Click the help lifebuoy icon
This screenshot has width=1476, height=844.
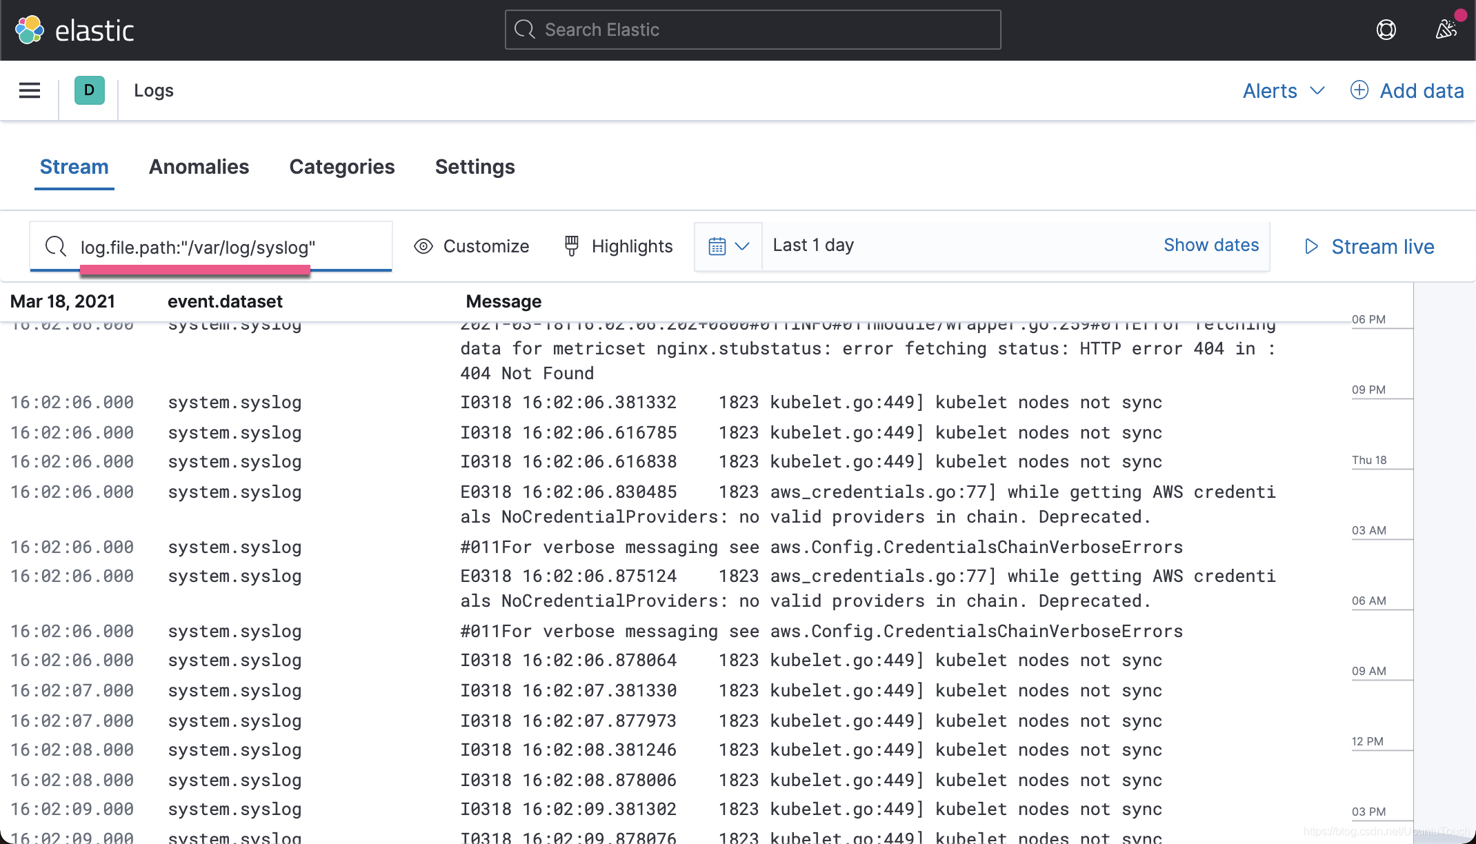(x=1386, y=30)
